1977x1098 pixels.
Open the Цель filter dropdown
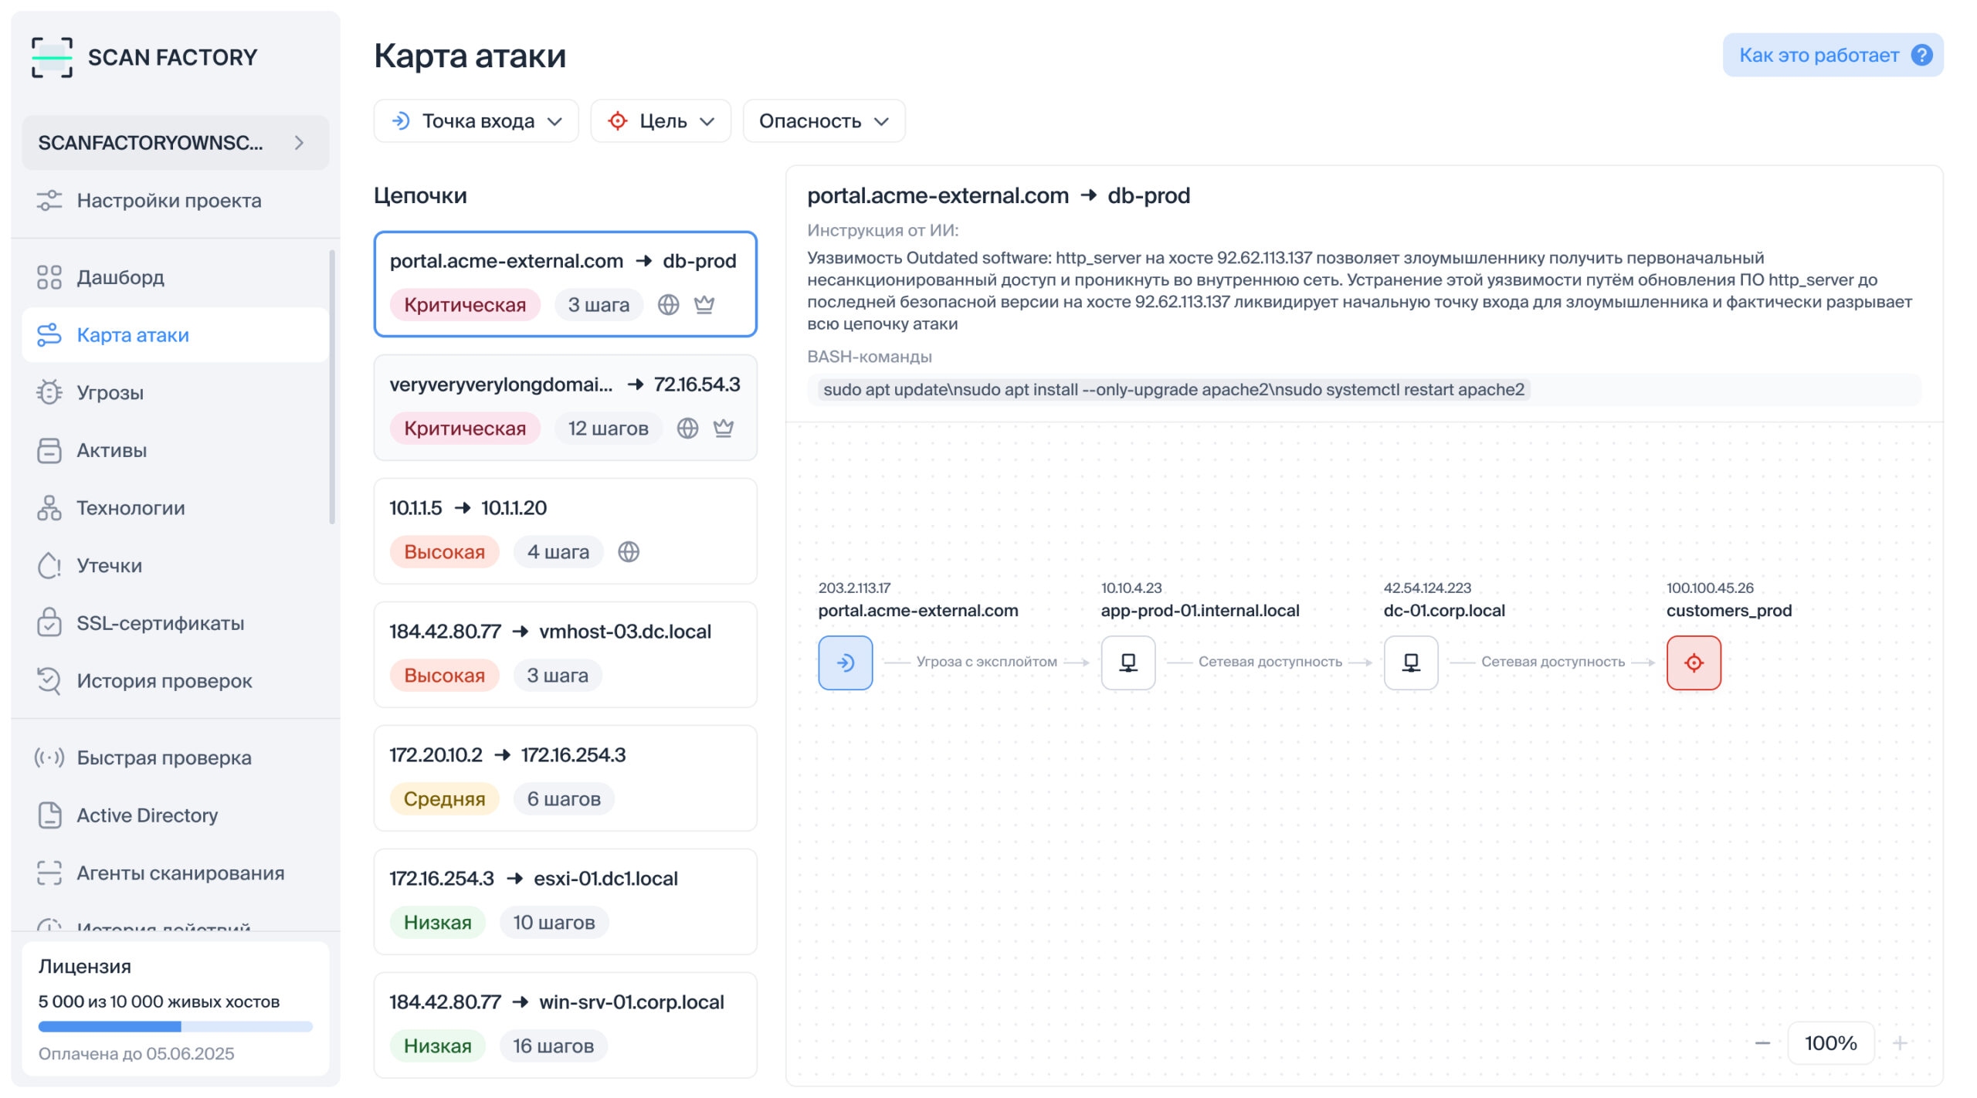point(660,121)
